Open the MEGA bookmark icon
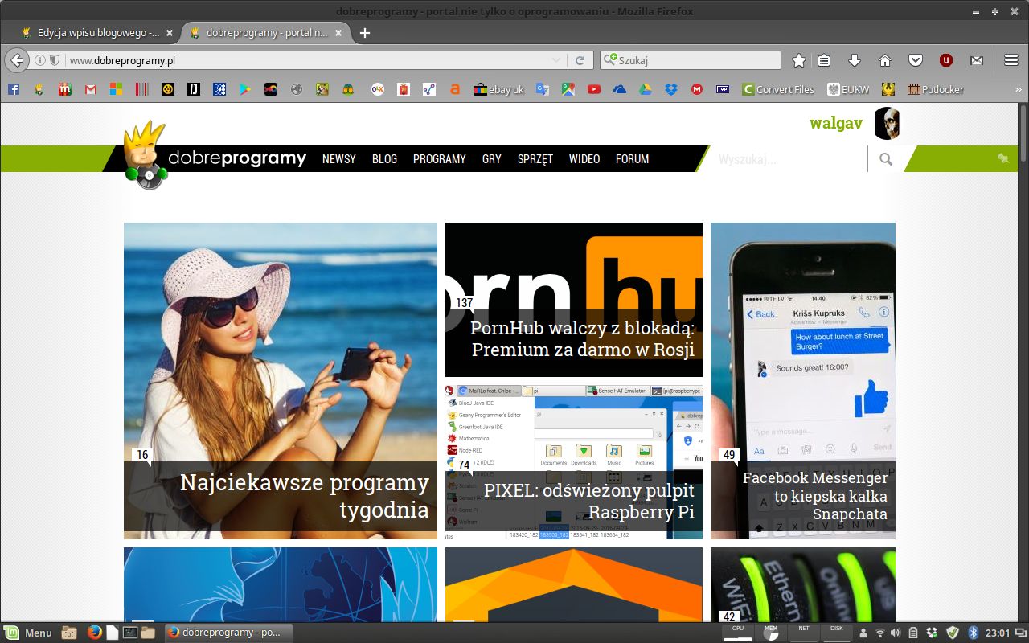Image resolution: width=1029 pixels, height=643 pixels. coord(697,89)
